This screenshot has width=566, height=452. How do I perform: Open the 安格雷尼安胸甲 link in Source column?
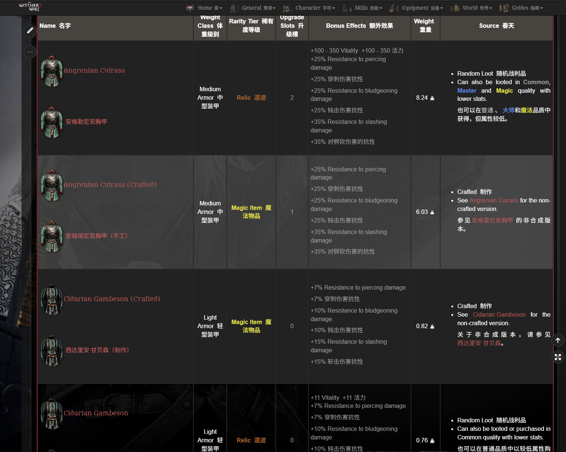point(493,220)
